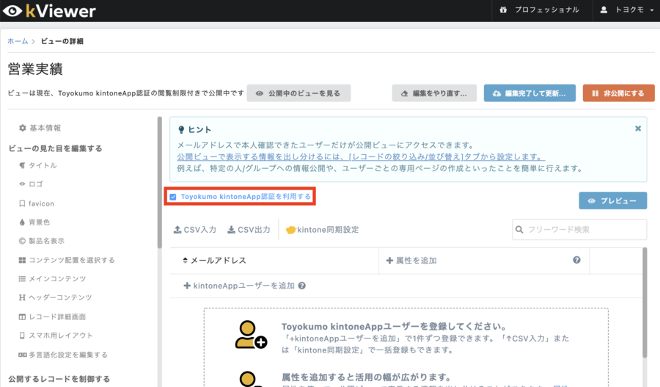Image resolution: width=660 pixels, height=387 pixels.
Task: Click the sidebar vertical scrollbar
Action: tap(160, 183)
